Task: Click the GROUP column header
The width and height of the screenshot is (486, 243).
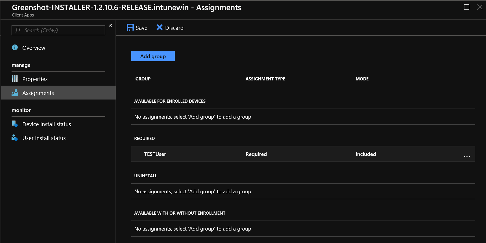Action: pyautogui.click(x=143, y=79)
